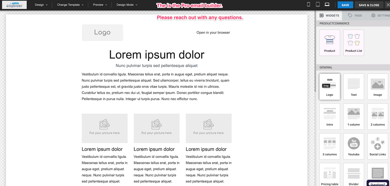Click the third column body text
This screenshot has width=390, height=186.
[208, 169]
